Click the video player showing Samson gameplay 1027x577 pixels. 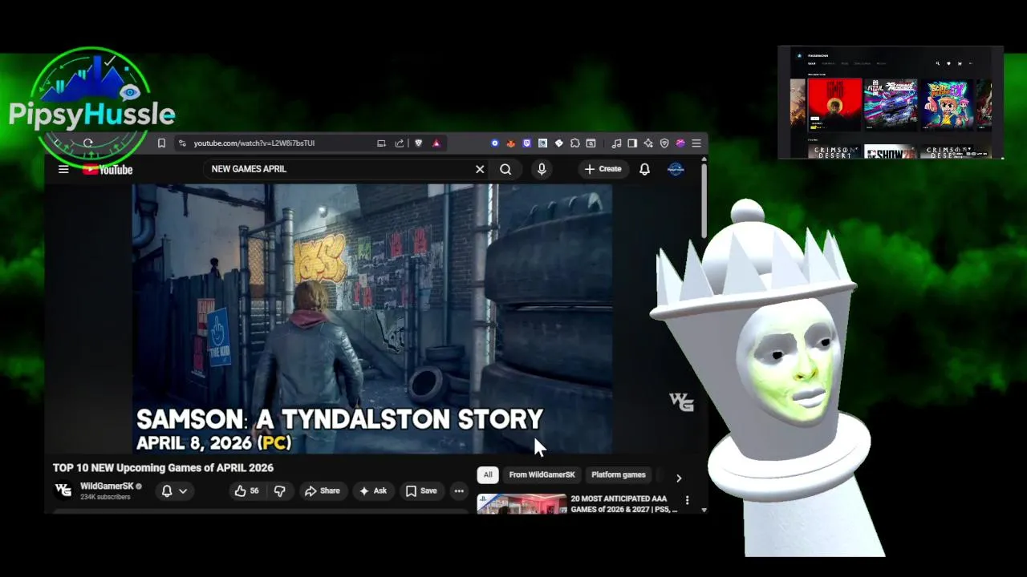[372, 319]
